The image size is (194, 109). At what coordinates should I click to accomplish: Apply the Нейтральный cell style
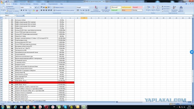pyautogui.click(x=126, y=7)
